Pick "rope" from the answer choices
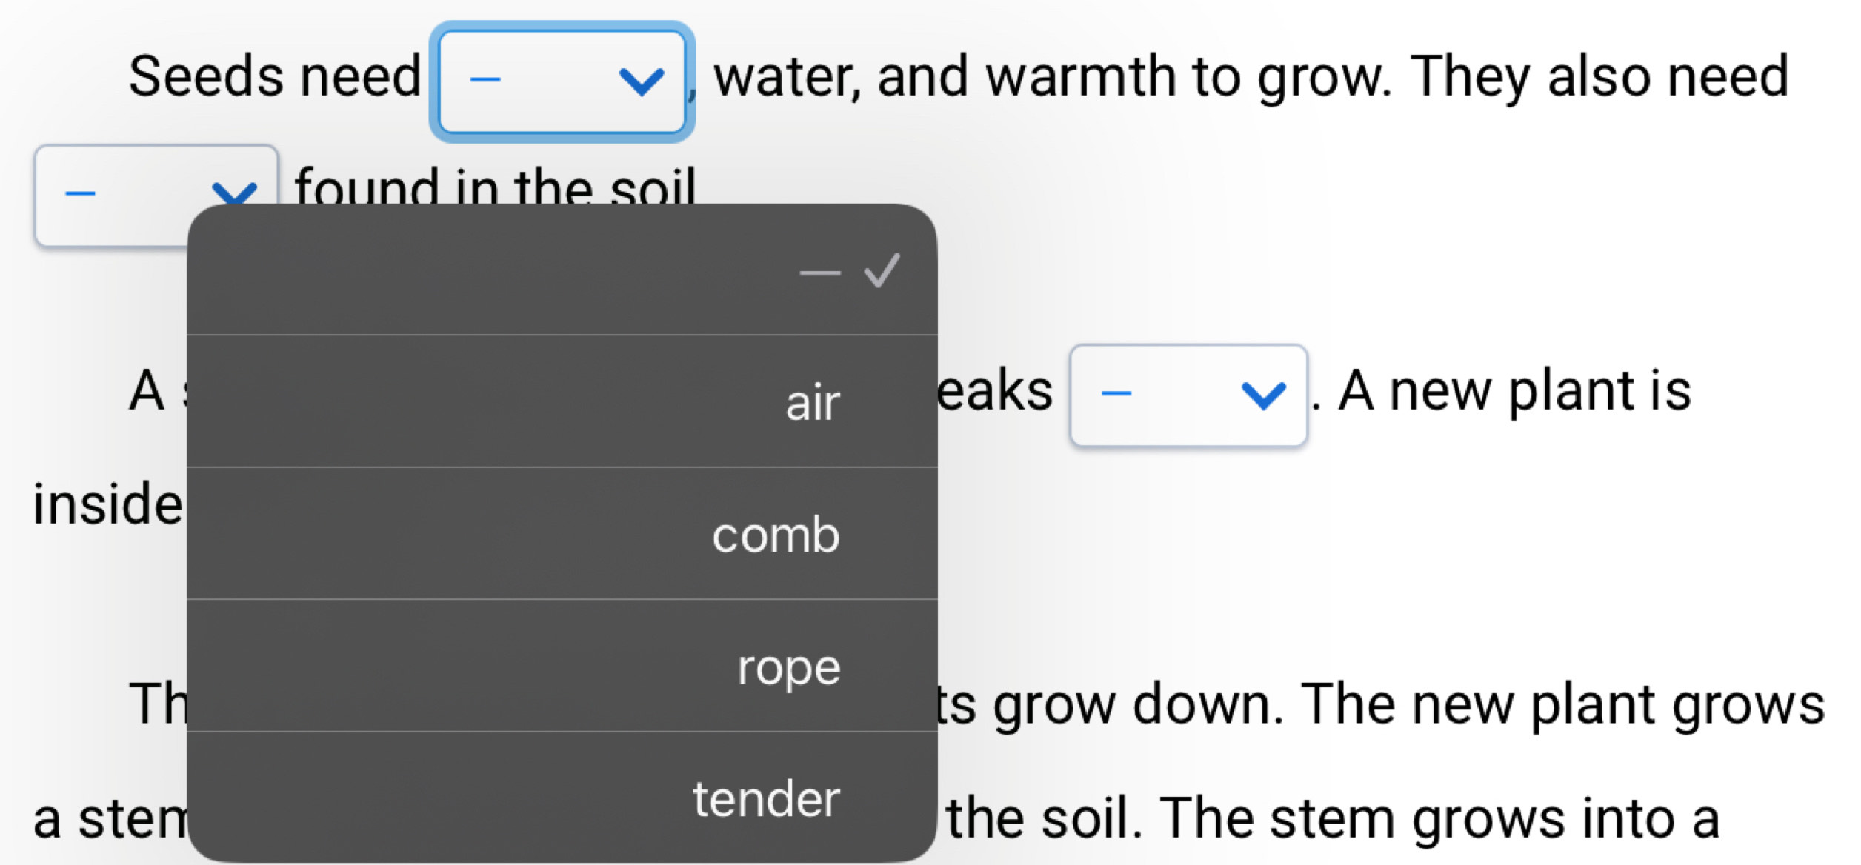Viewport: 1861px width, 865px height. tap(788, 667)
